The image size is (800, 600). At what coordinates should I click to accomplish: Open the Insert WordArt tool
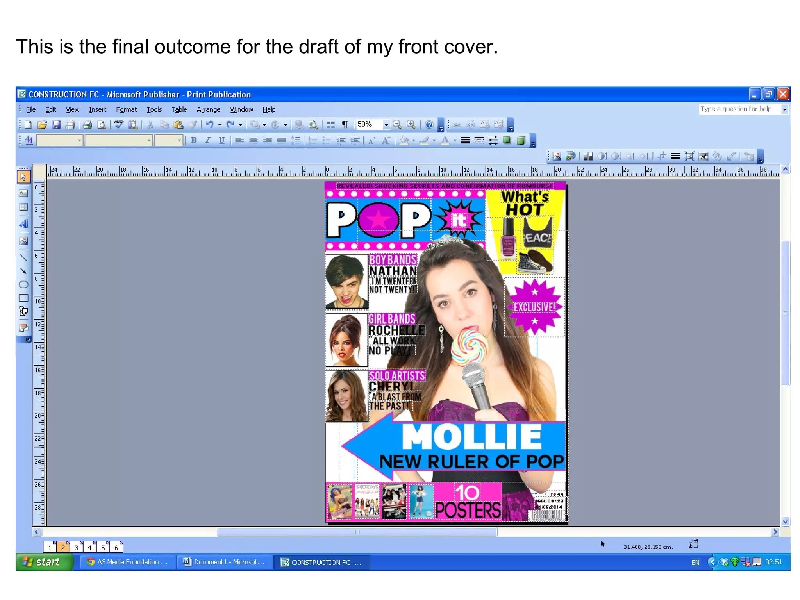(x=23, y=224)
